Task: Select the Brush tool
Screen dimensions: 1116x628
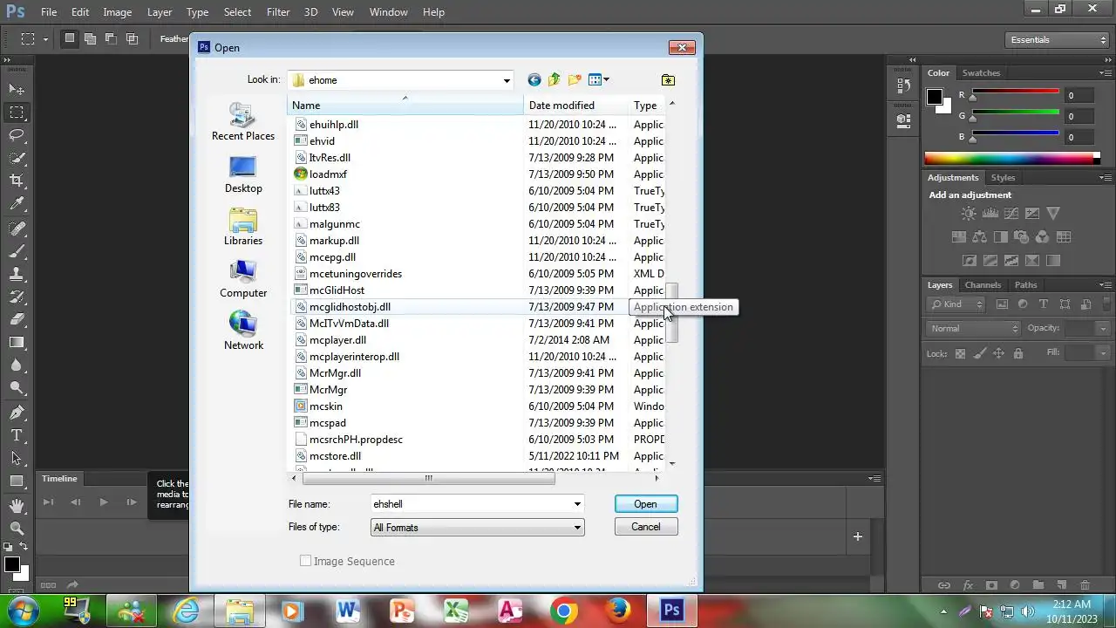Action: click(17, 250)
